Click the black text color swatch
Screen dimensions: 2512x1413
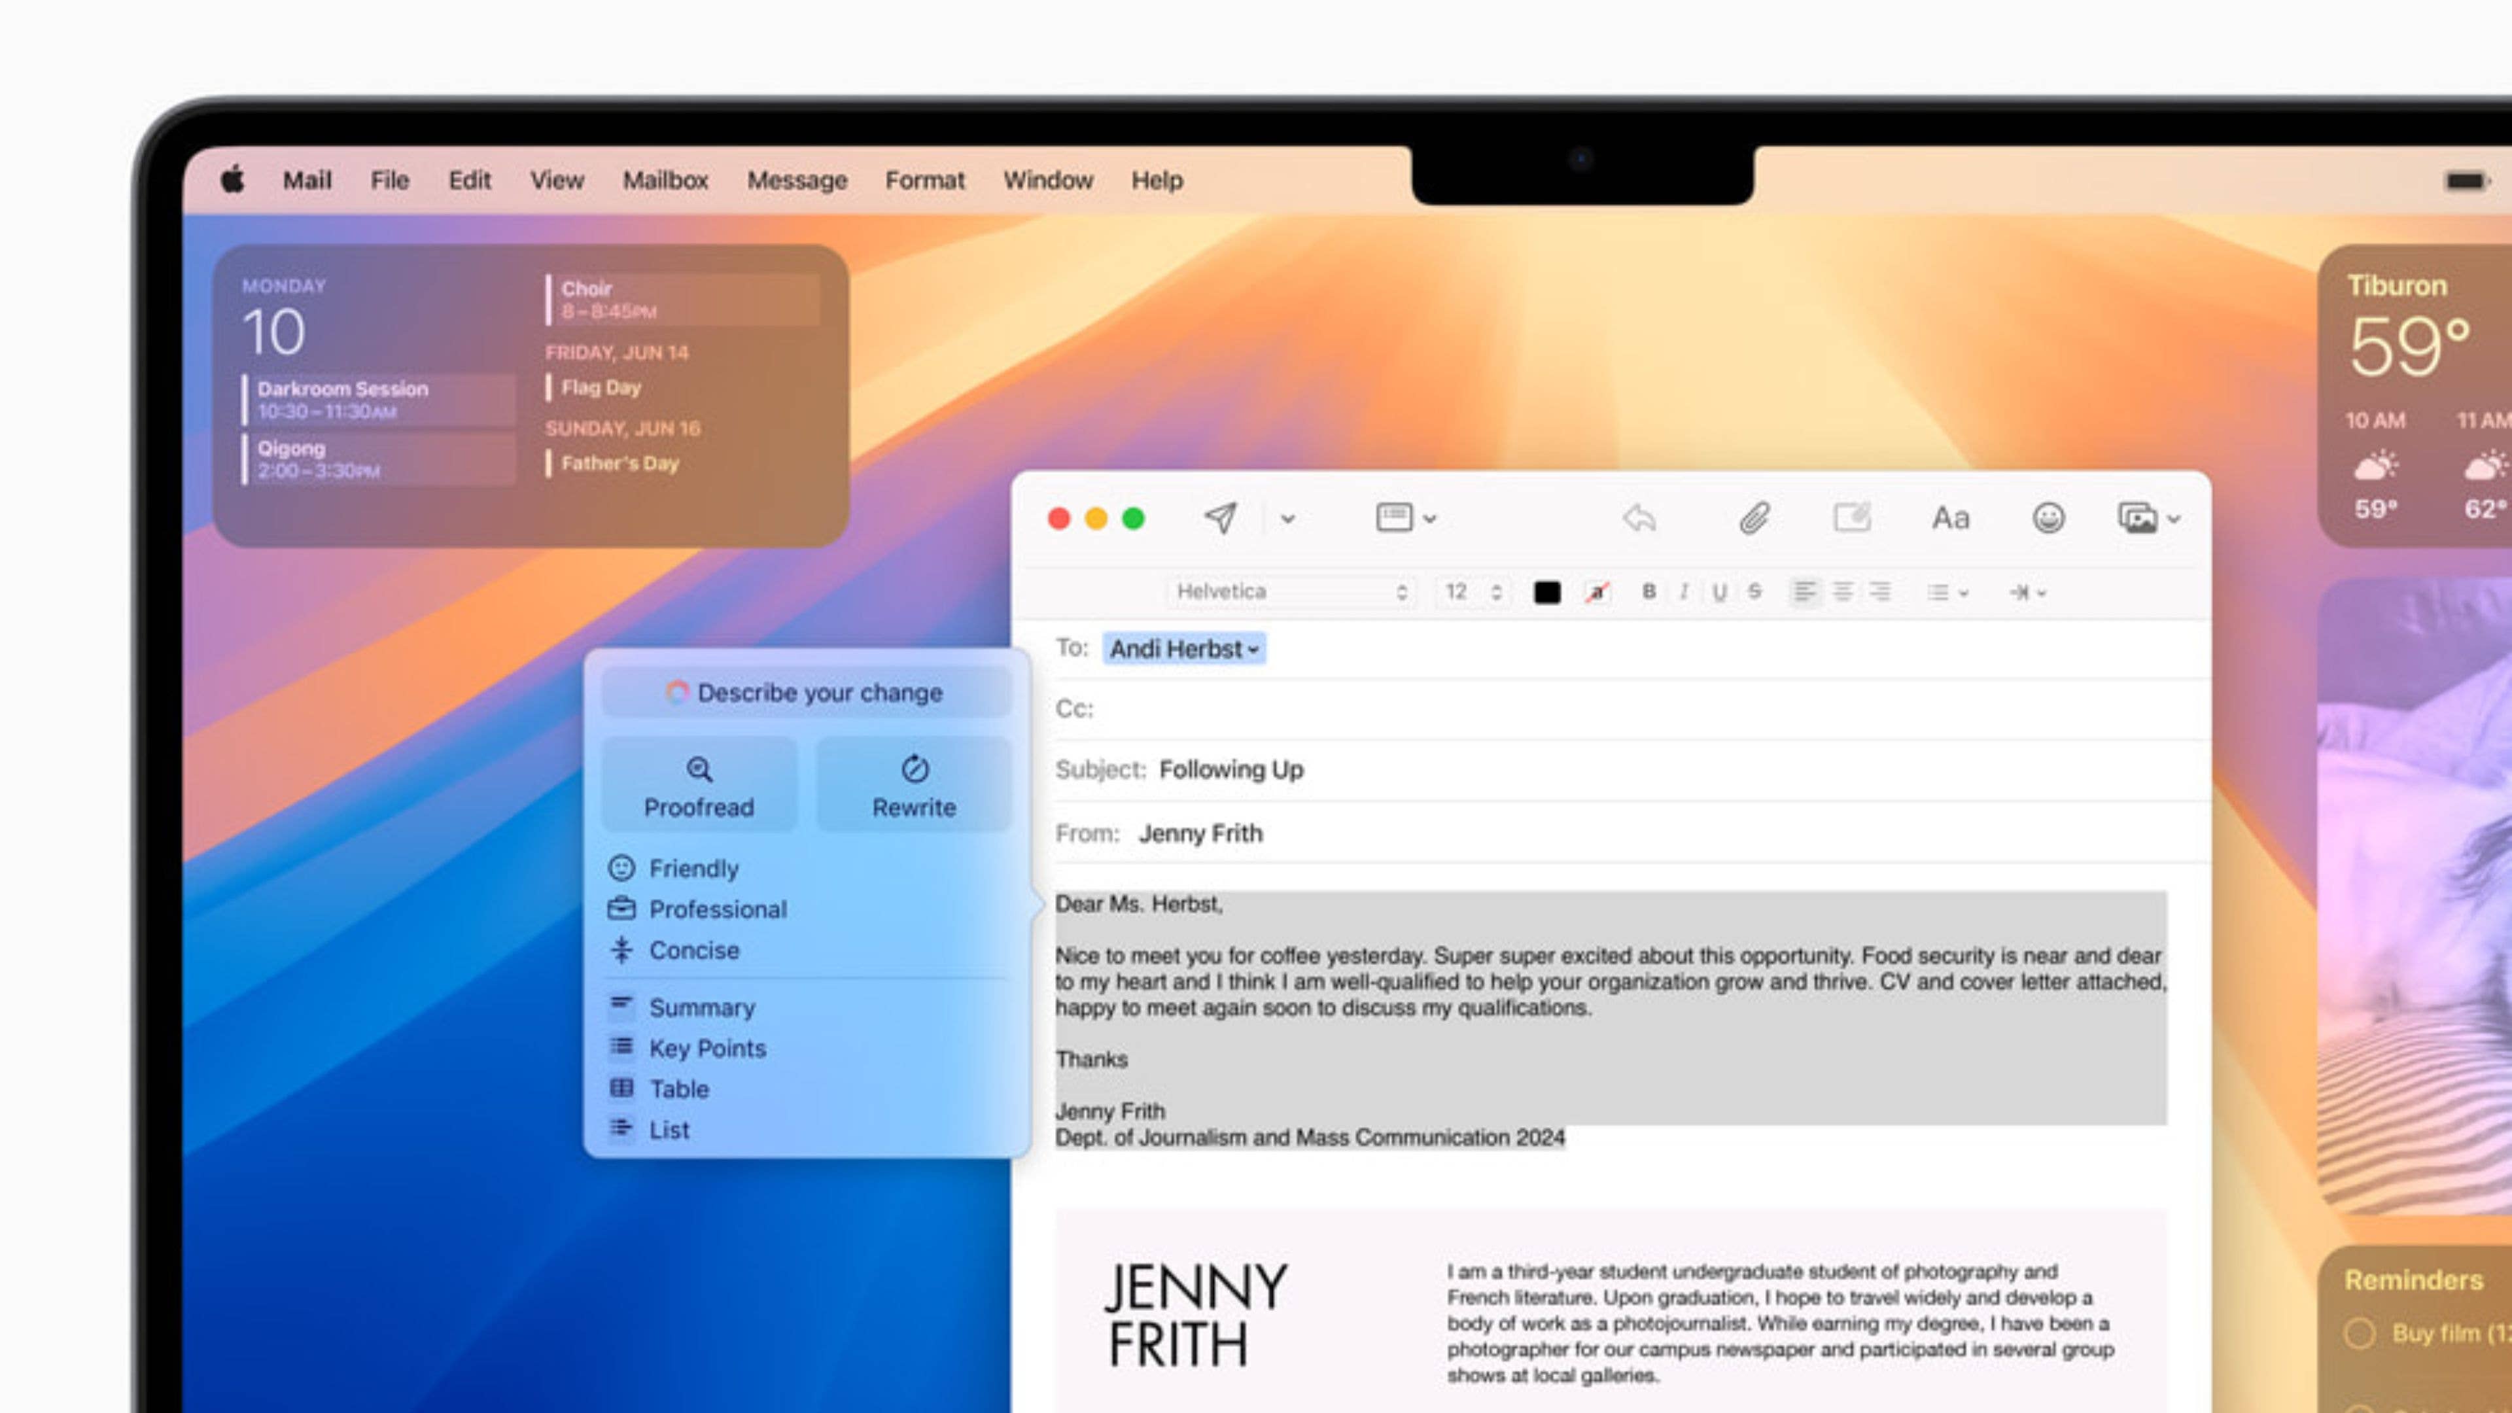(x=1548, y=592)
